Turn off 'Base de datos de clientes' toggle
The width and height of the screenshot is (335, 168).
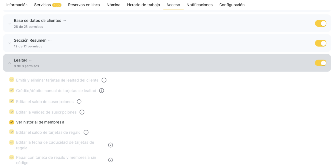tap(321, 23)
